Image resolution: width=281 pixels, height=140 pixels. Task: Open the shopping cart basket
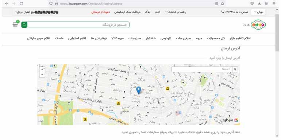pos(15,24)
